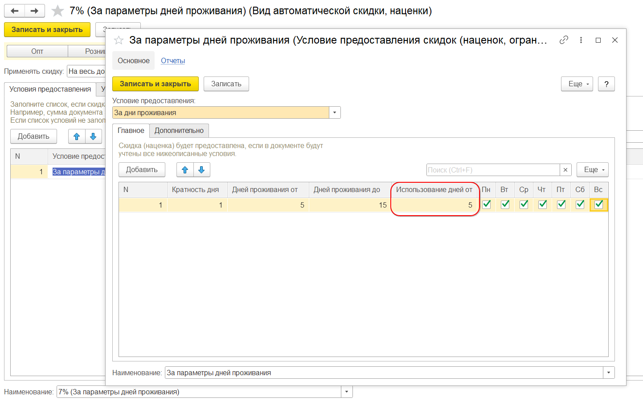Choose the Розница toggle button
Viewport: 643px width, 401px height.
point(87,51)
